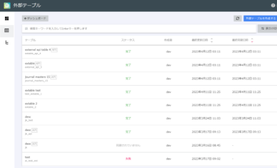Click ai_test_ext subtitle text
This screenshot has width=277, height=168.
pyautogui.click(x=31, y=161)
